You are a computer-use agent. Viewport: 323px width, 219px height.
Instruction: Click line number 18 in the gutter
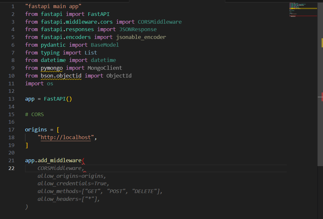coord(11,138)
